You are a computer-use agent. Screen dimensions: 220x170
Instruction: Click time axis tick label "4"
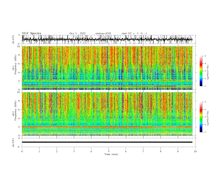click(91, 151)
